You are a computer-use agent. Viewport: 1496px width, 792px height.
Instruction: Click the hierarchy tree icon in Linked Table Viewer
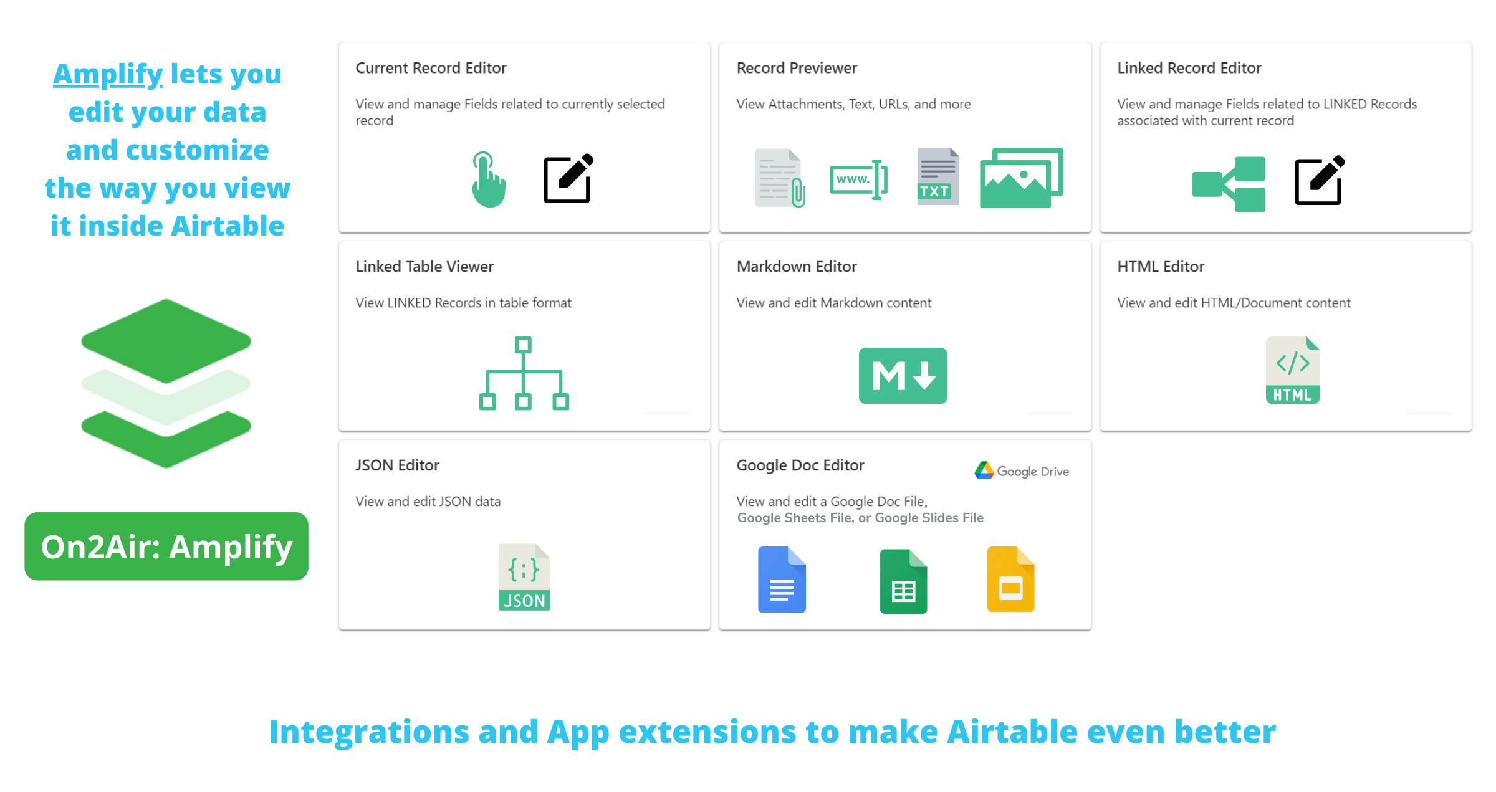pos(524,373)
